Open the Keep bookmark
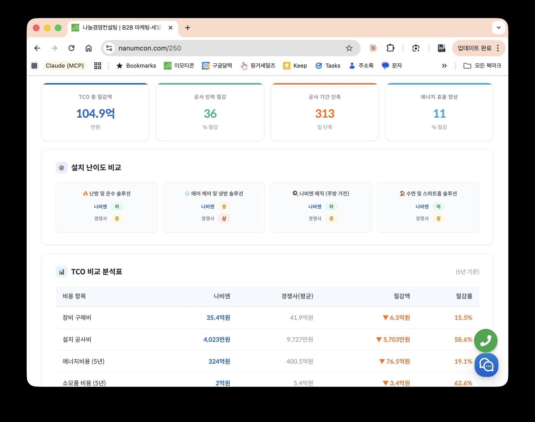 295,66
